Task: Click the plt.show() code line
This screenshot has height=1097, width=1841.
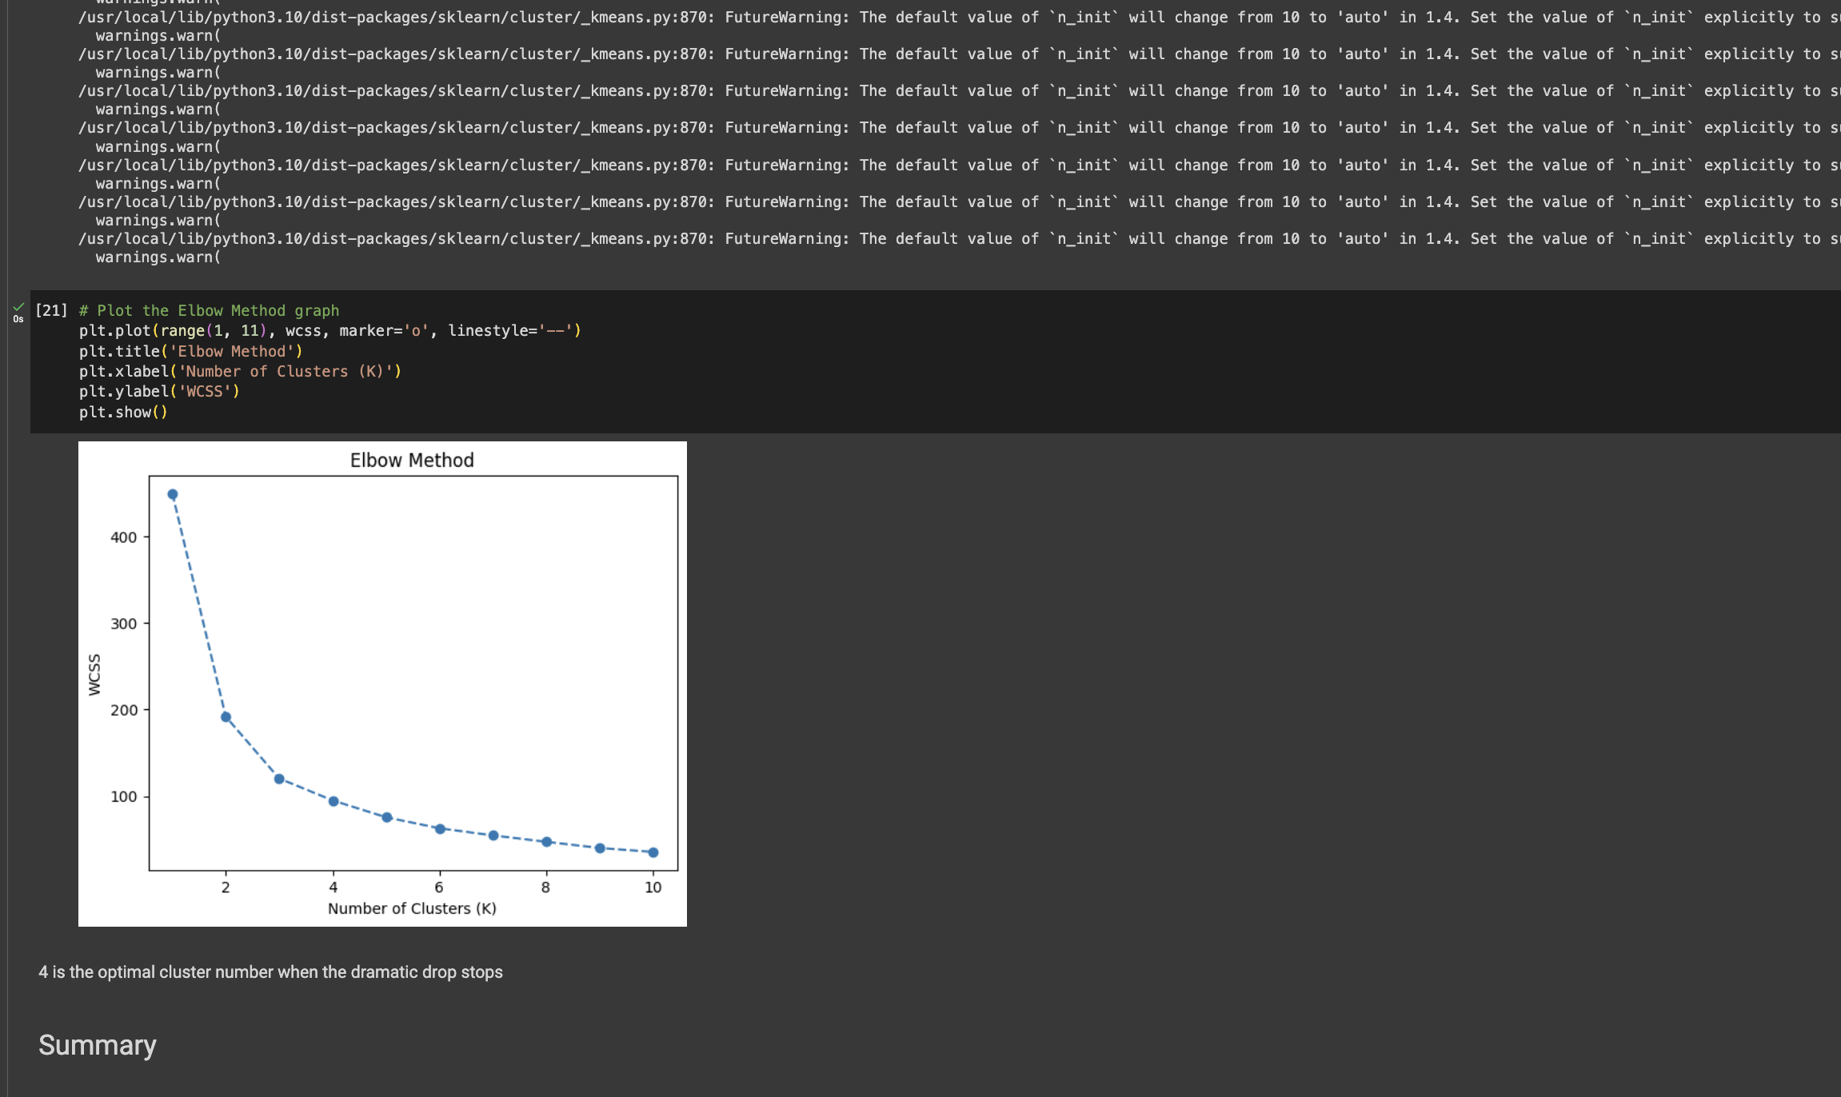Action: pos(123,412)
